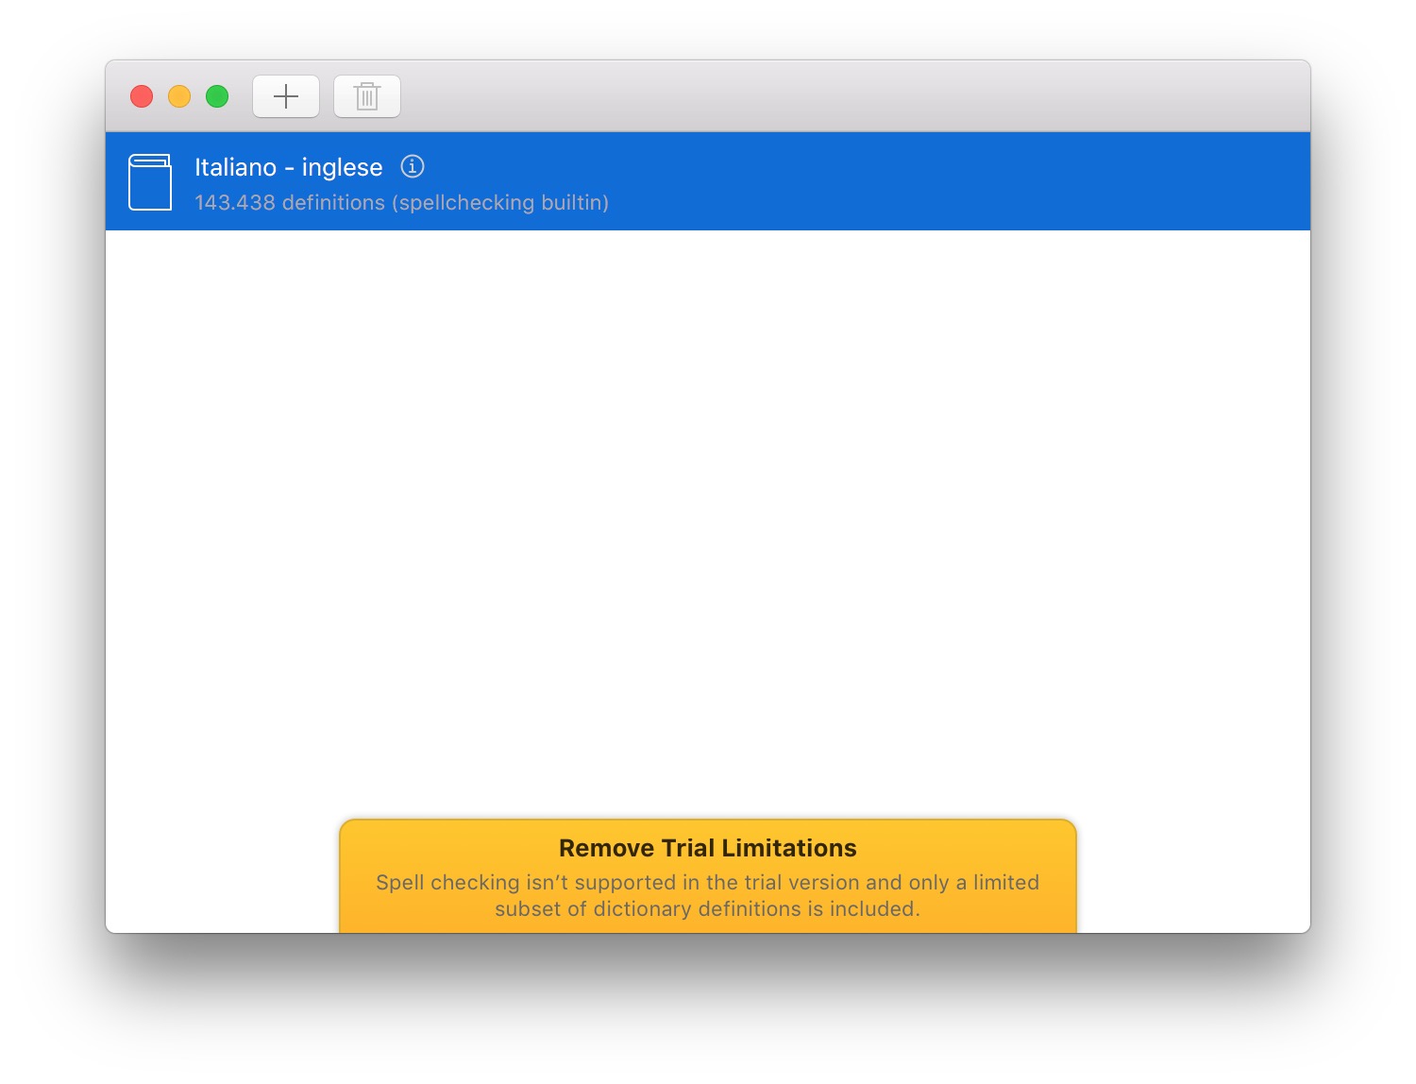The width and height of the screenshot is (1416, 1084).
Task: Click the trash icon to delete dictionary
Action: 367,96
